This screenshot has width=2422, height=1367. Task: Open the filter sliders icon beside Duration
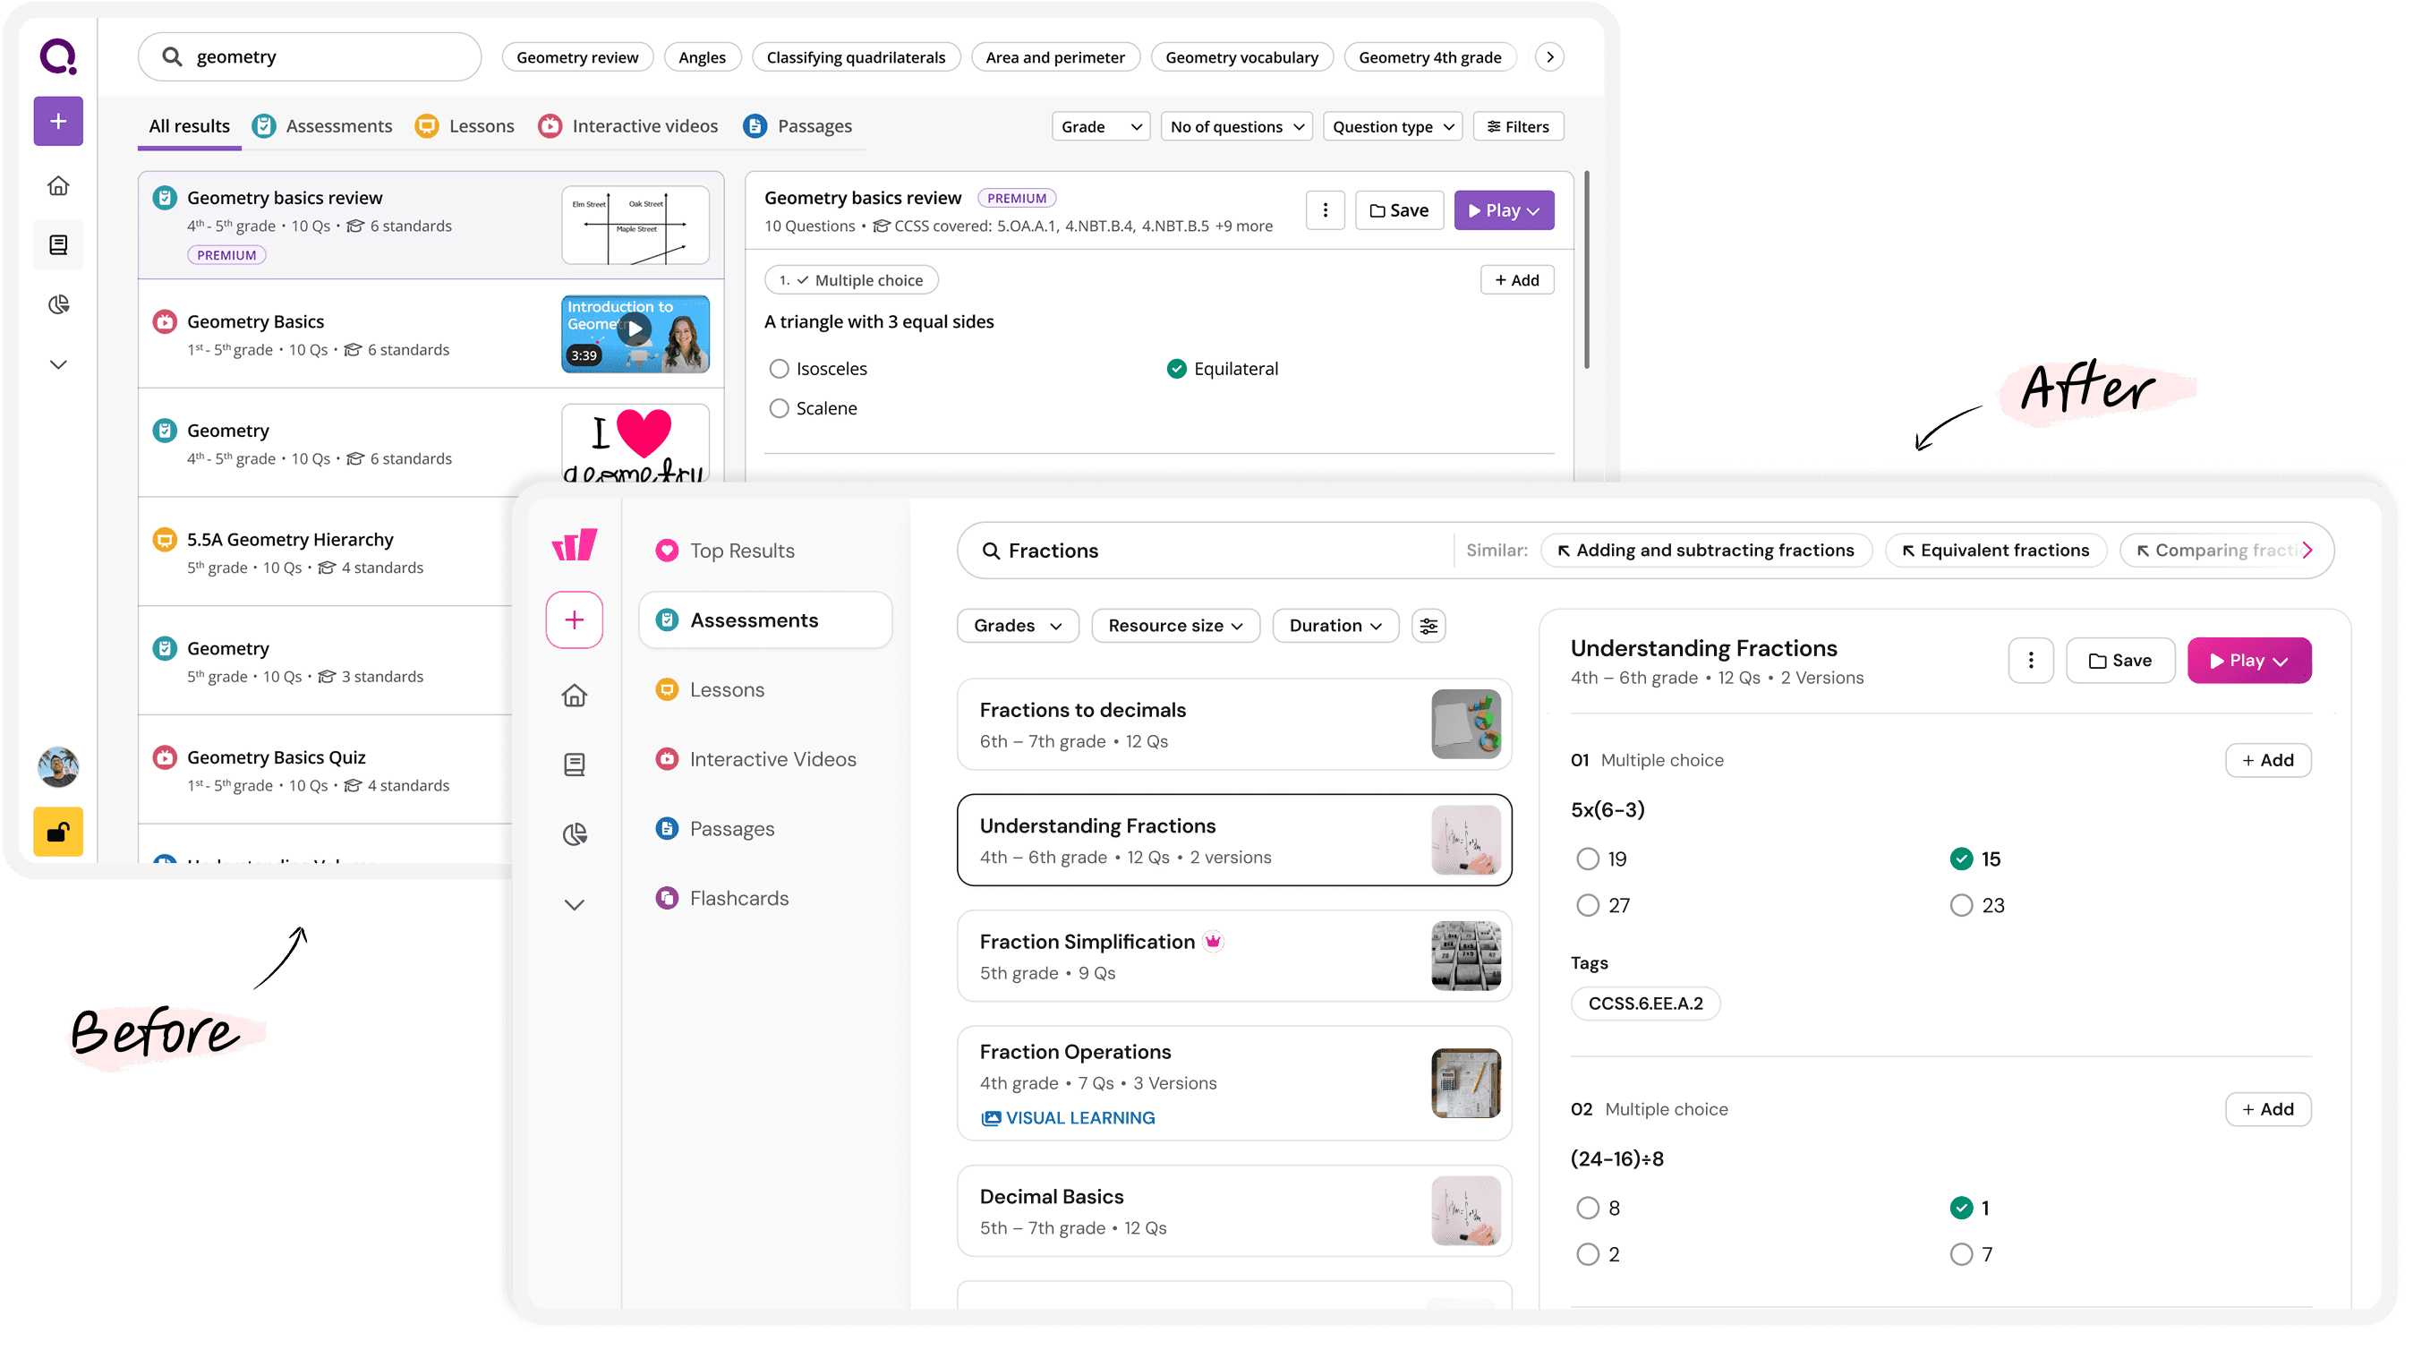coord(1428,626)
